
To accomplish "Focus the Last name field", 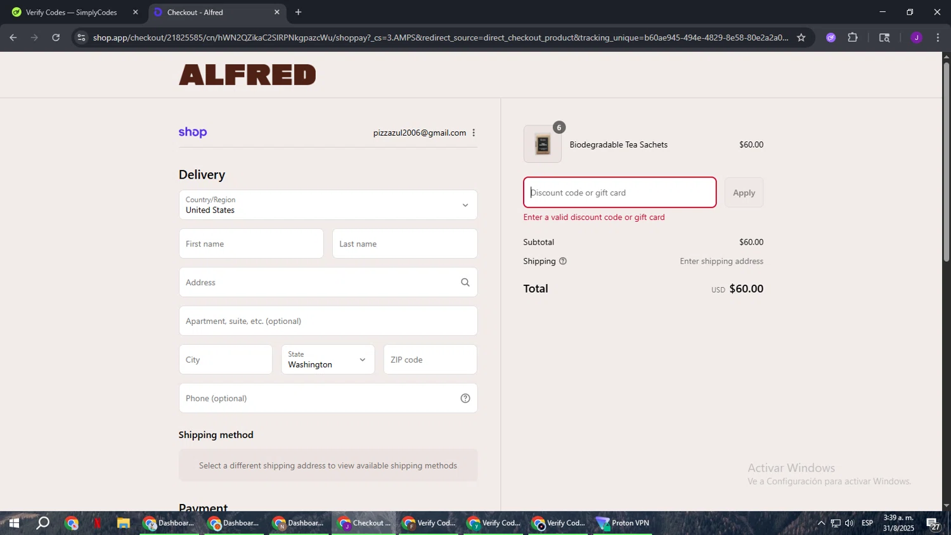I will coord(404,243).
